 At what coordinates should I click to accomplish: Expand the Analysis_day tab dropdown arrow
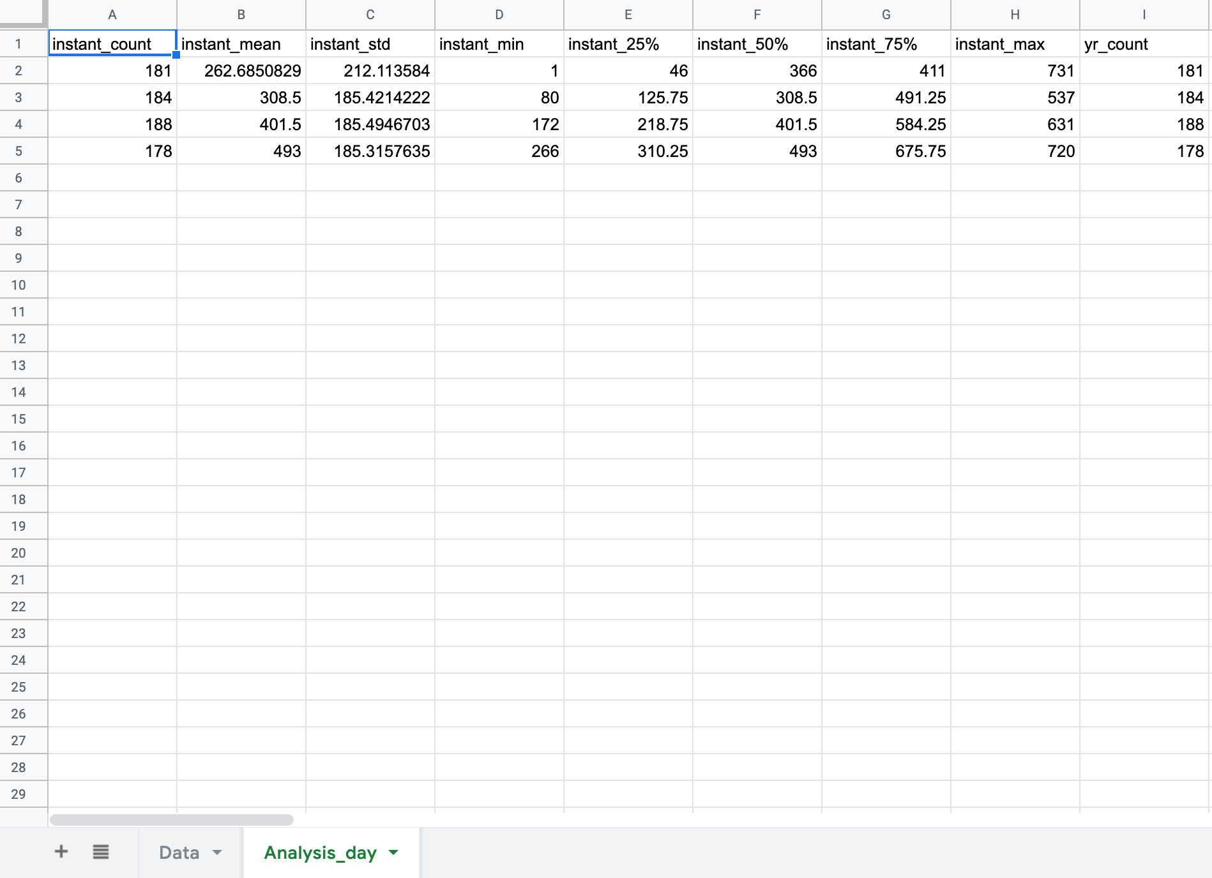(394, 852)
